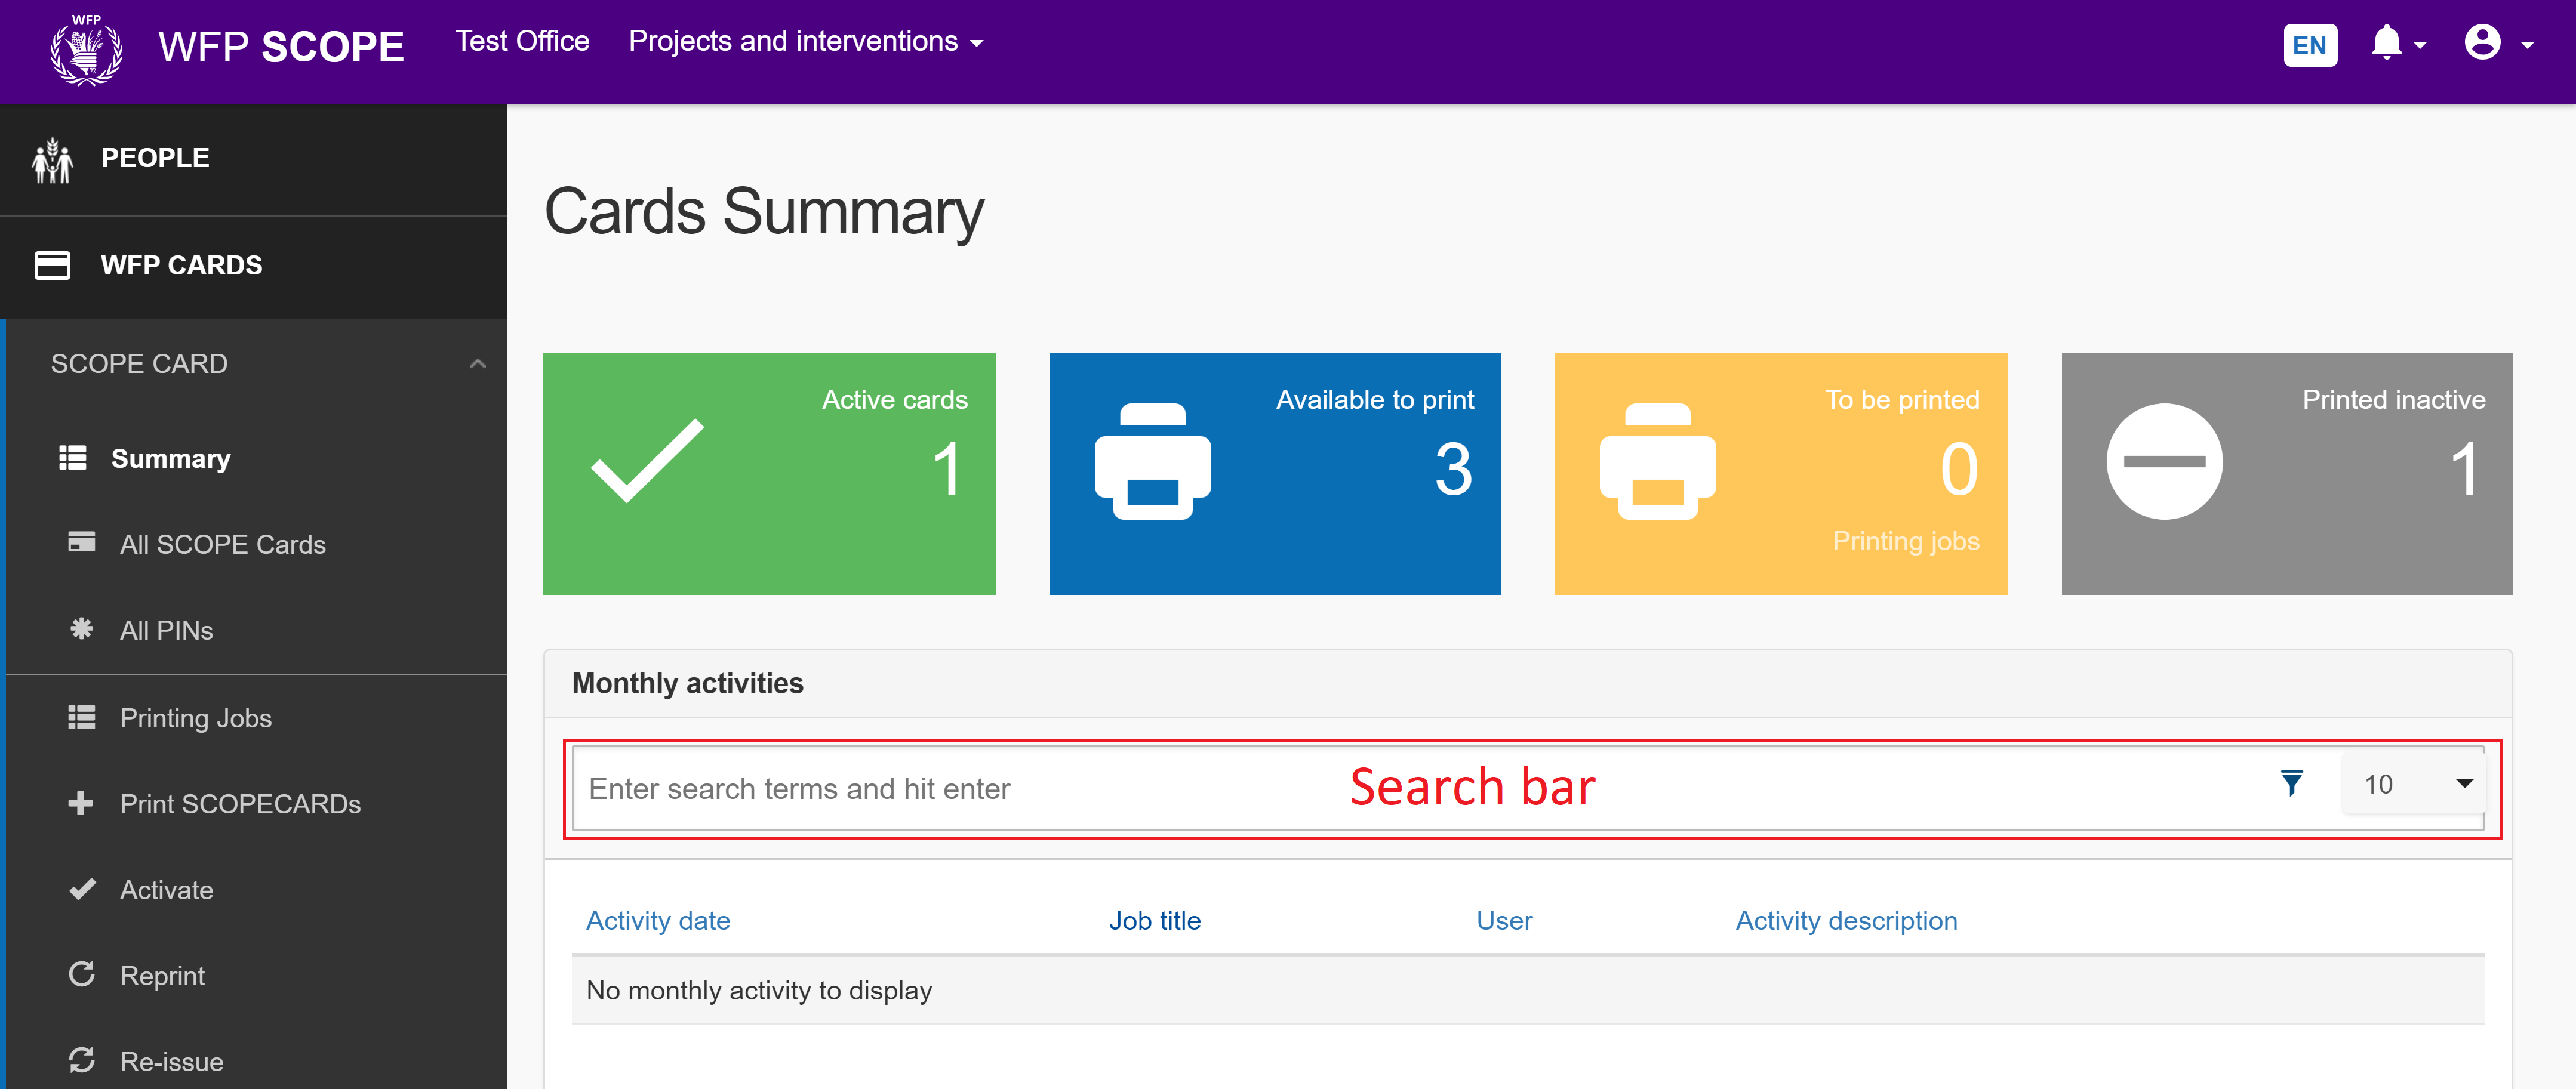Click the WFP CARDS card icon
The height and width of the screenshot is (1089, 2576).
click(52, 266)
